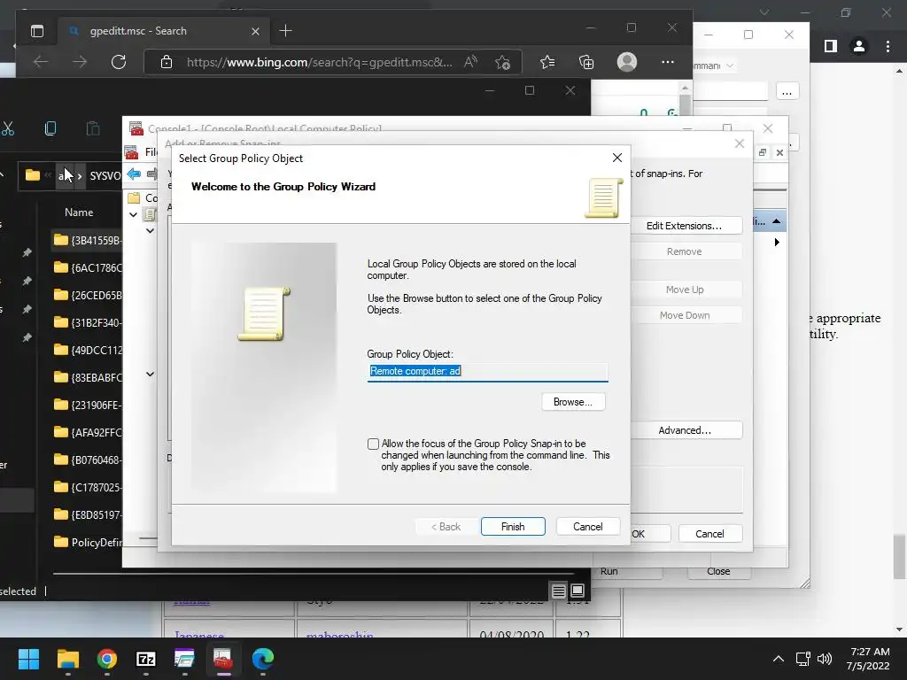This screenshot has height=680, width=907.
Task: Click the Edge read aloud icon
Action: click(470, 62)
